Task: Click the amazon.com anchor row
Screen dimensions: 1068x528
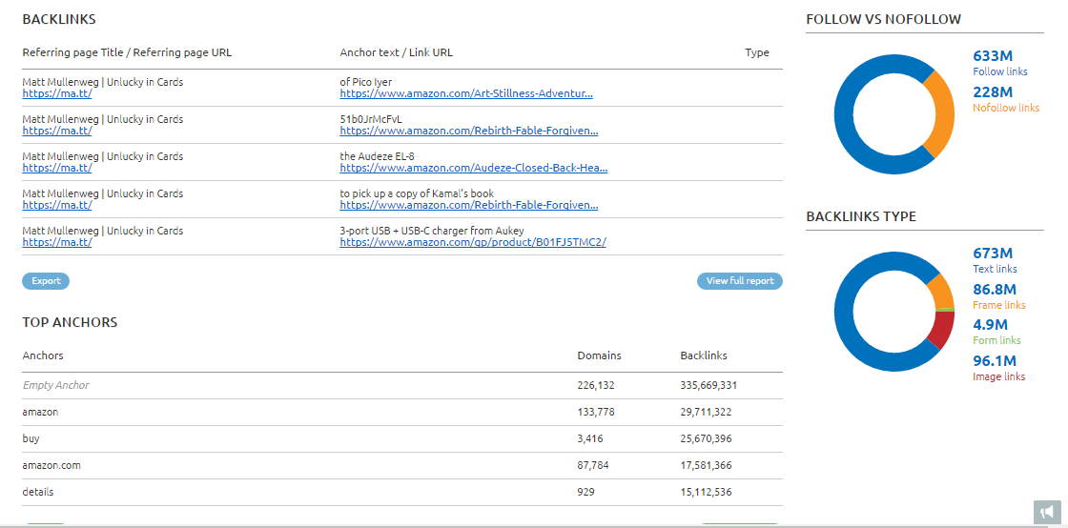Action: pyautogui.click(x=402, y=465)
